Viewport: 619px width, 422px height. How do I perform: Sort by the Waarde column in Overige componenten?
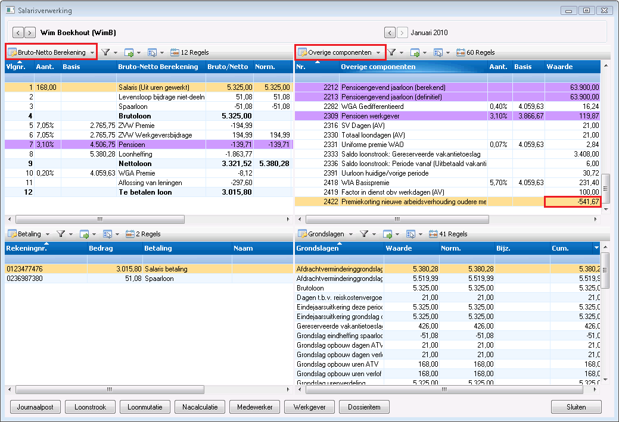click(x=573, y=67)
